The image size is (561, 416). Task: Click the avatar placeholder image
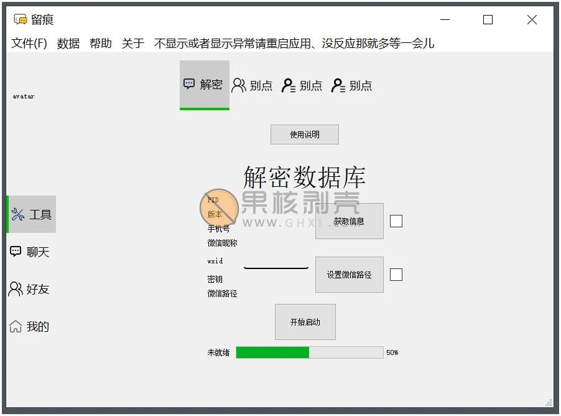pos(22,97)
